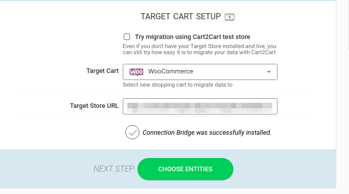Click the Choose Entities button

tap(185, 169)
